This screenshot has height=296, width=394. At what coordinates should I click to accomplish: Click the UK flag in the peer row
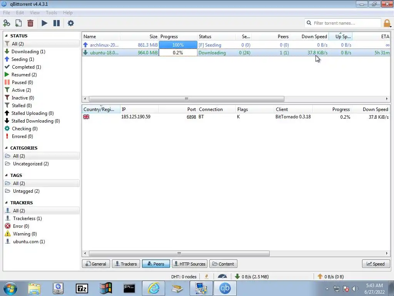(86, 117)
